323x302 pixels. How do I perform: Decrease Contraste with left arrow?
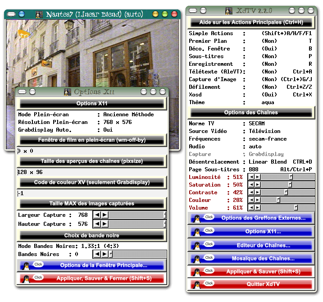tap(252, 192)
